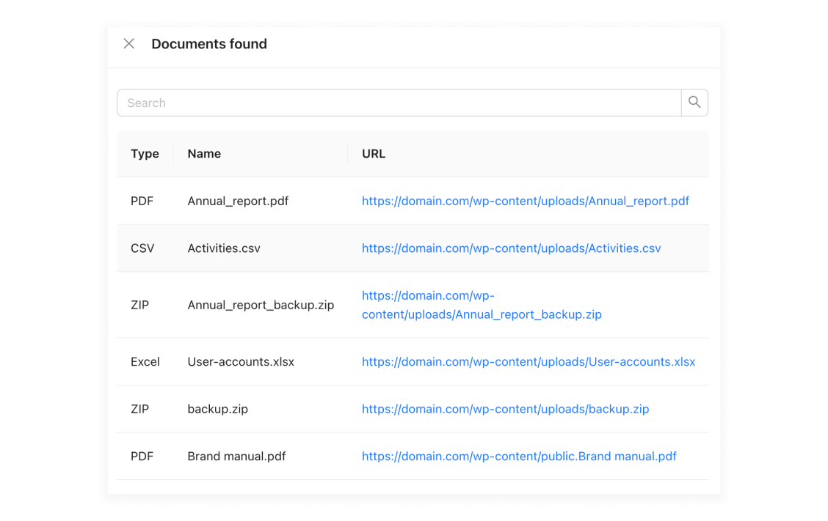Click the CSV type cell

[x=142, y=248]
